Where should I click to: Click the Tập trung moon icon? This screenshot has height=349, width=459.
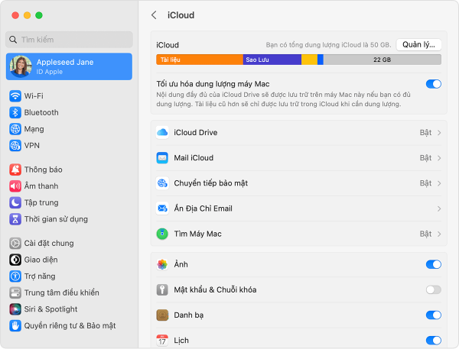[15, 202]
